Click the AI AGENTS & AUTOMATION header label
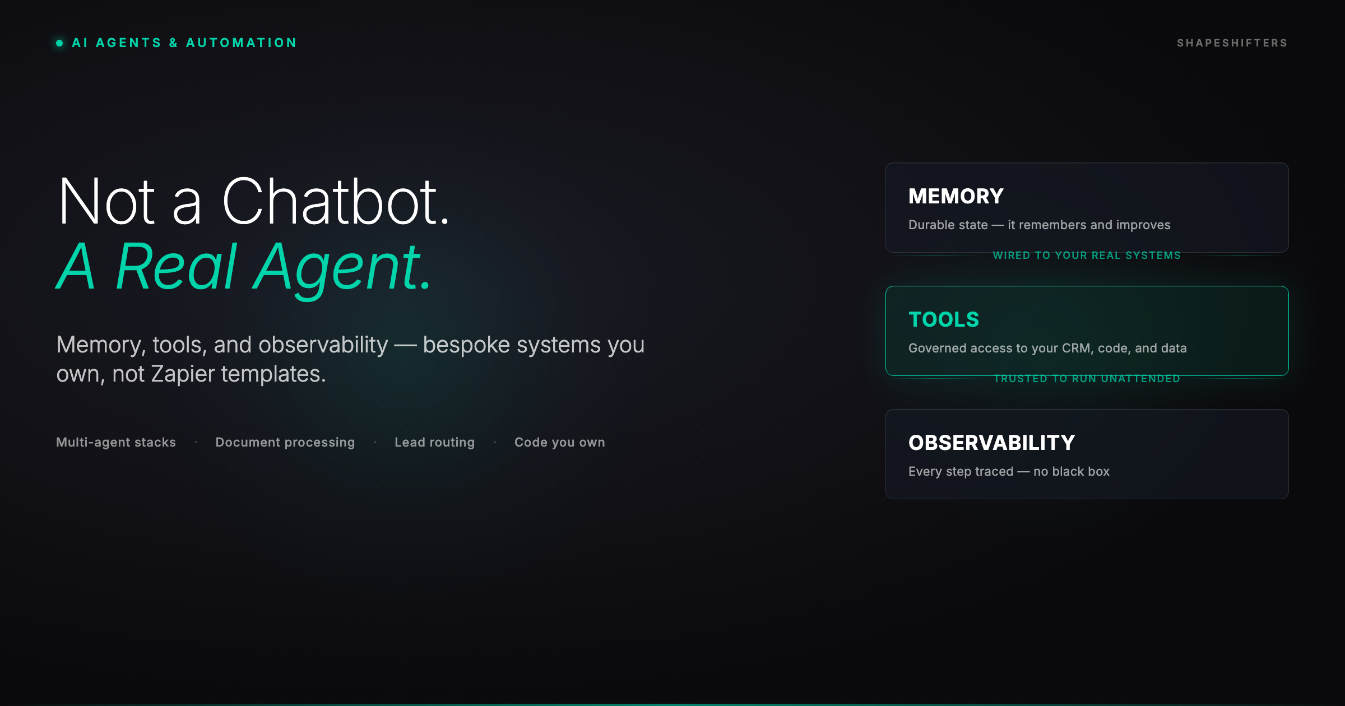This screenshot has width=1345, height=706. click(184, 43)
